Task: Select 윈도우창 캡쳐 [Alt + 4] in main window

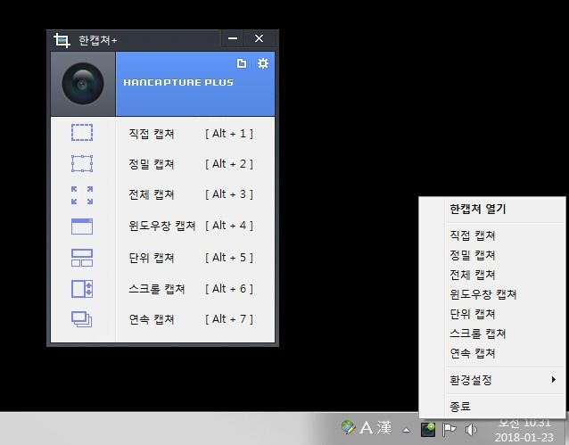Action: pos(191,226)
